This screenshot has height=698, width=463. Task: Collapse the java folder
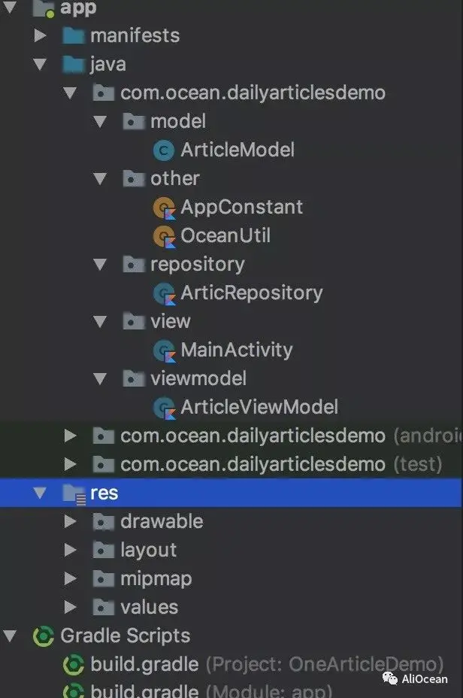(x=40, y=65)
